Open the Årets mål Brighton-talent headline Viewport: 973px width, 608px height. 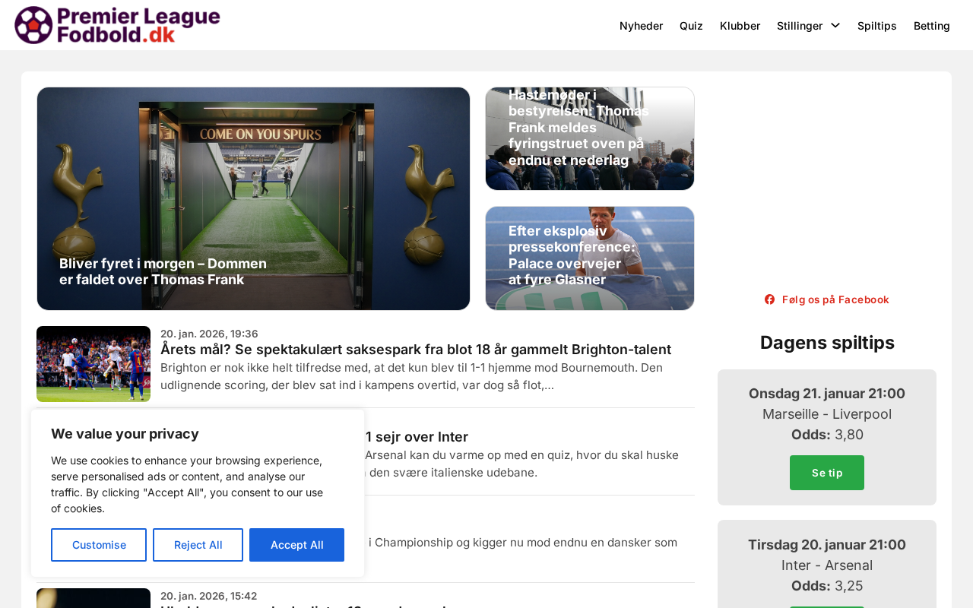(x=416, y=350)
